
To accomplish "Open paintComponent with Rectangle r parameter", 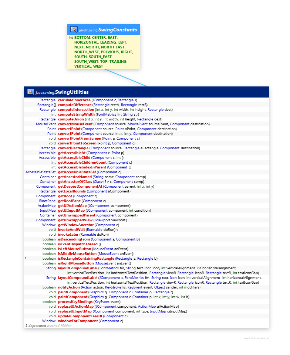I will (72, 292).
